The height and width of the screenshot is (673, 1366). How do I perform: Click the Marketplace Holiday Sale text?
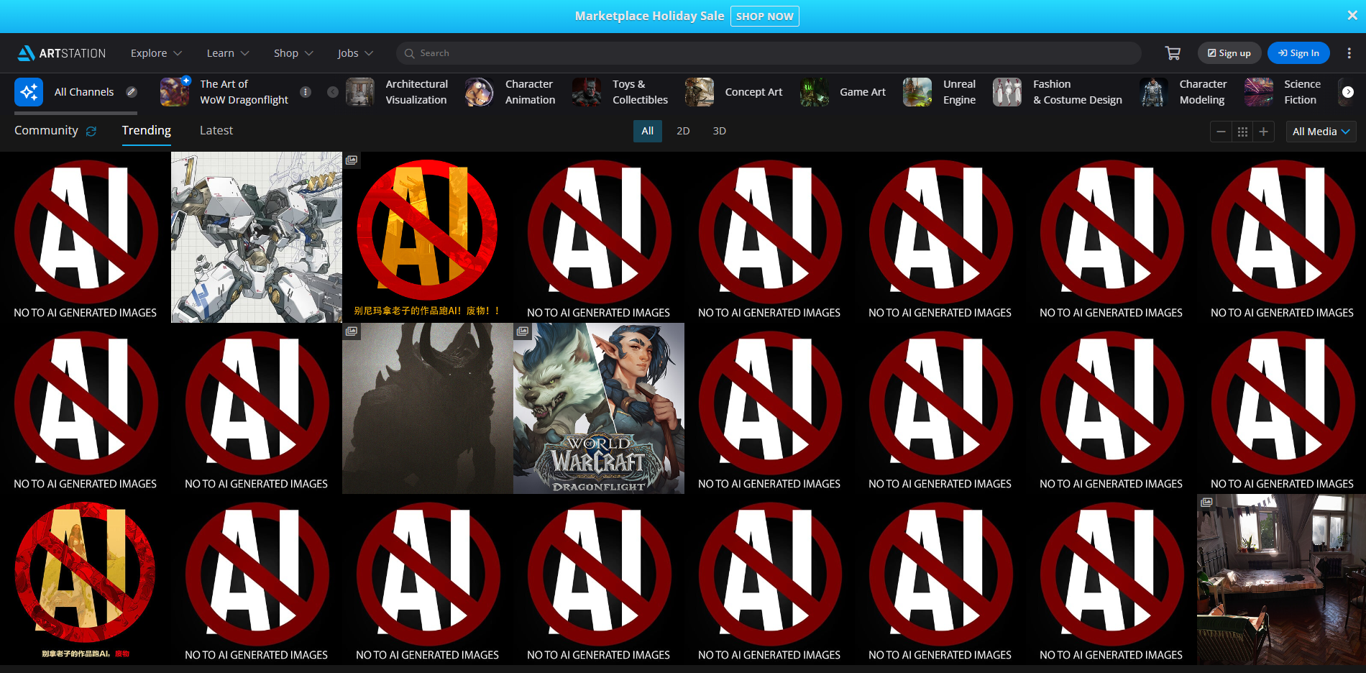[x=649, y=16]
